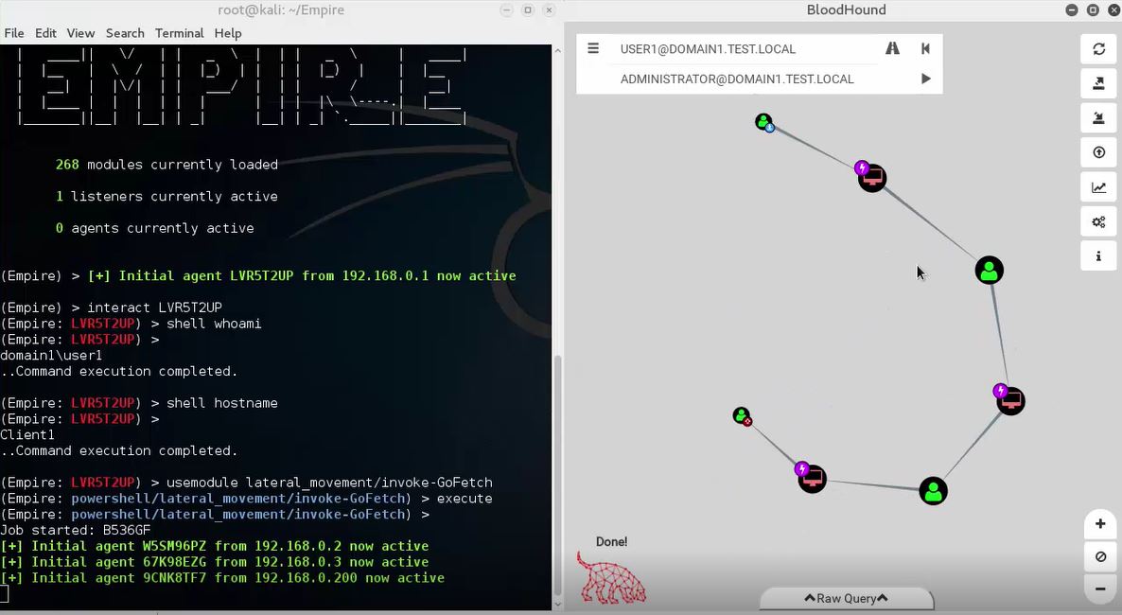Image resolution: width=1122 pixels, height=615 pixels.
Task: Click the terminal scrollbar up arrow
Action: pyautogui.click(x=558, y=51)
